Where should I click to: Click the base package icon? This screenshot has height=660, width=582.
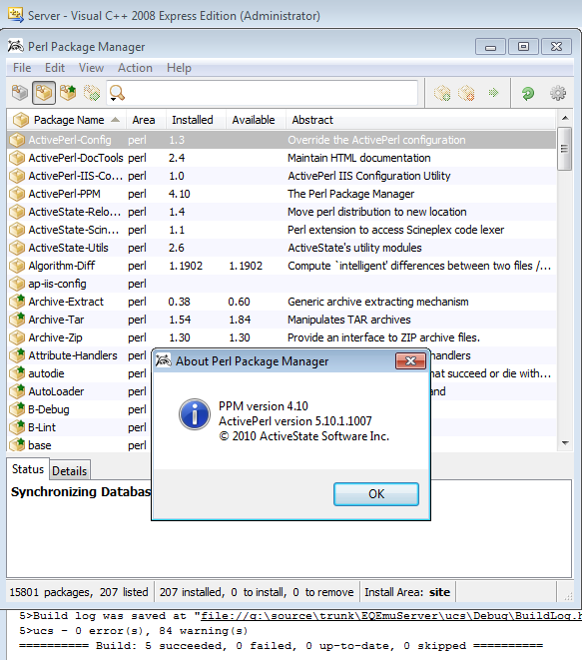(17, 445)
